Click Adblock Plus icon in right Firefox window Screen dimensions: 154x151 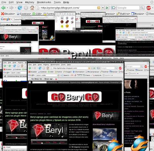click(x=146, y=66)
